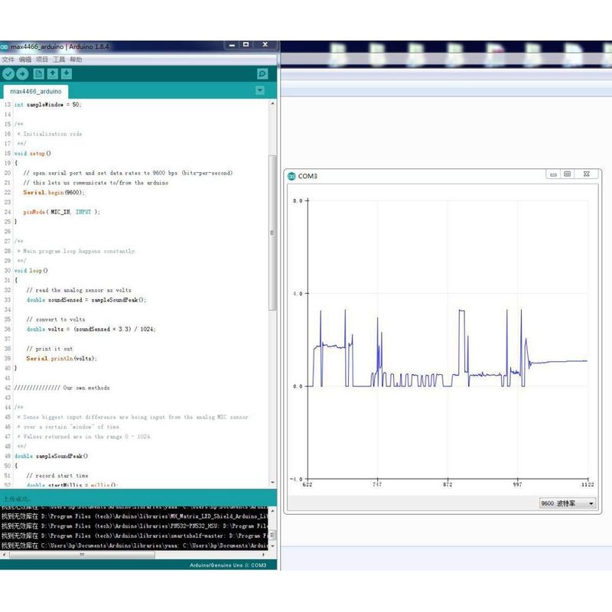Click the Save sketch down-arrow icon

click(67, 73)
